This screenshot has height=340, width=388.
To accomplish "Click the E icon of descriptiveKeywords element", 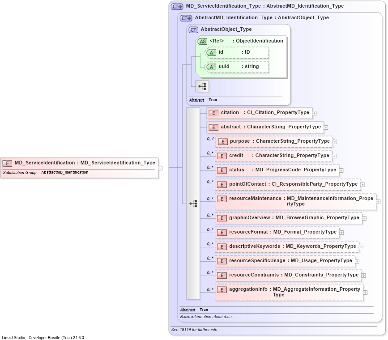I will pyautogui.click(x=222, y=247).
